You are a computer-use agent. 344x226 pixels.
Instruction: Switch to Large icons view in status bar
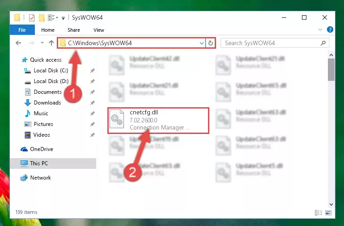pyautogui.click(x=328, y=213)
